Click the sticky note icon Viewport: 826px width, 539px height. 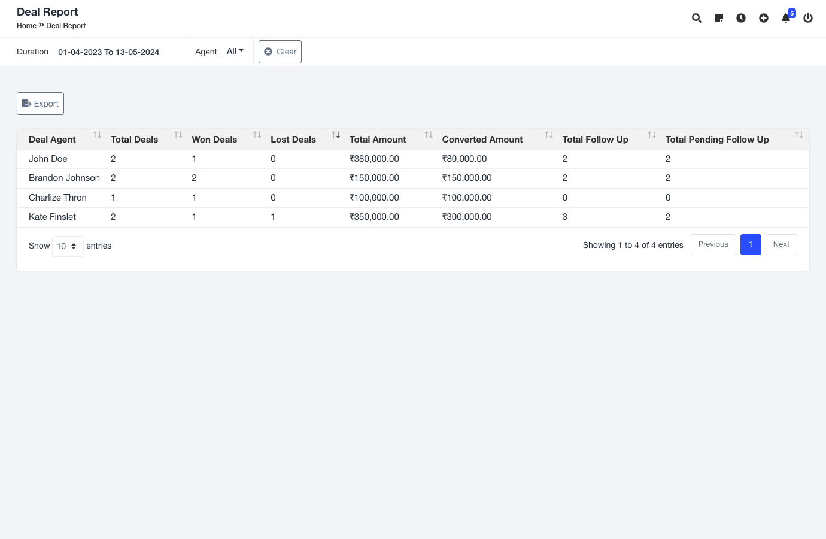click(719, 18)
